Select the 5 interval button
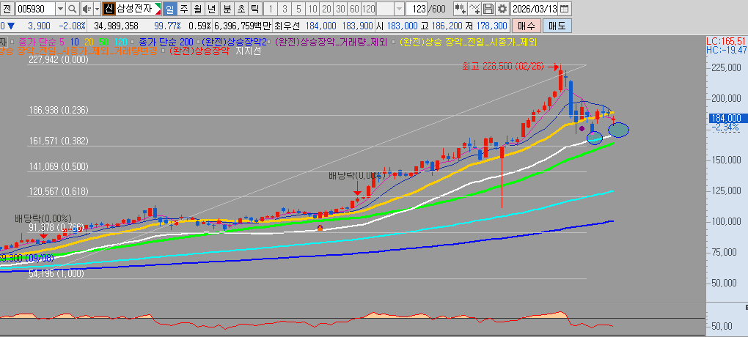The height and width of the screenshot is (337, 748). pyautogui.click(x=298, y=9)
